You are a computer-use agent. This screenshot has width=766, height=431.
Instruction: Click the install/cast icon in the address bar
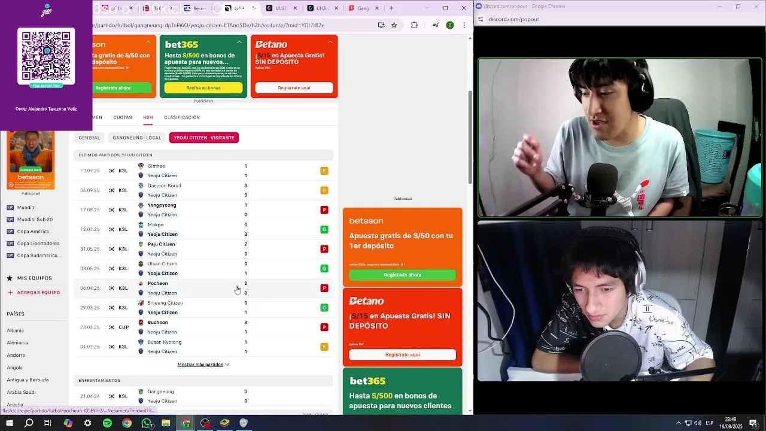381,25
